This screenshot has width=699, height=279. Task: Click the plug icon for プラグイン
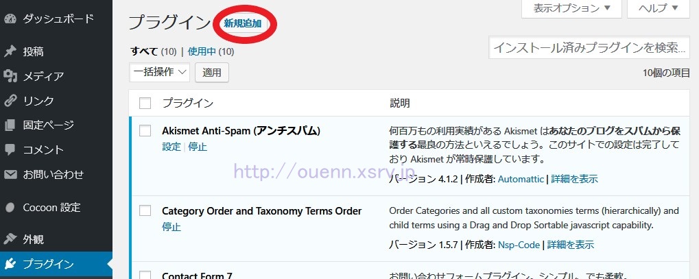tap(10, 264)
